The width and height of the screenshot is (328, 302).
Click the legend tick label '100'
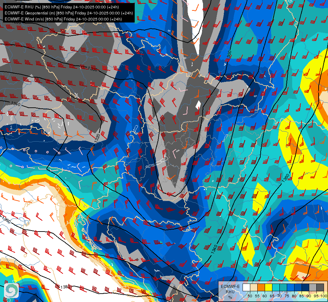(x=324, y=296)
